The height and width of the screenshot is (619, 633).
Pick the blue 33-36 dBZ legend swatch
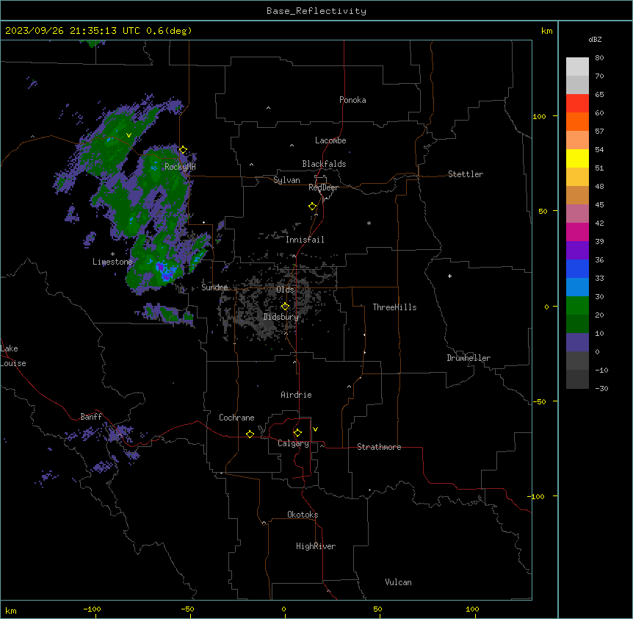coord(577,268)
